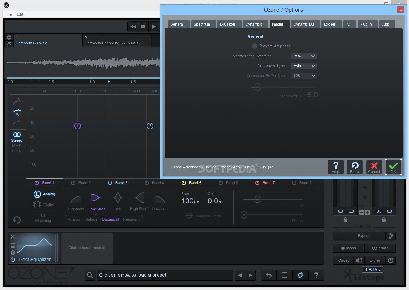
Task: Open Crossover Buffer Size dropdown
Action: [x=304, y=76]
